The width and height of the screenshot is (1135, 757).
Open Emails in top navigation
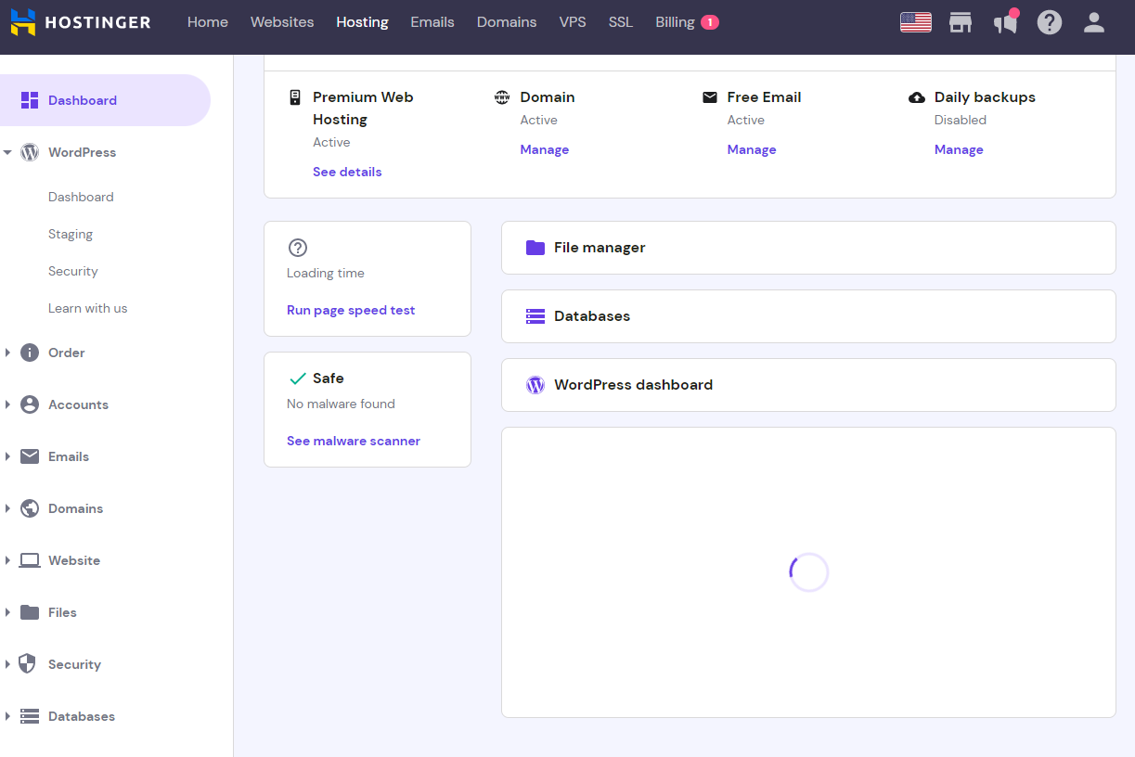[x=432, y=22]
